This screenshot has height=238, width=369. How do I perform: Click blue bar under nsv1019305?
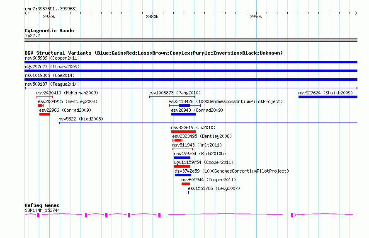point(191,79)
